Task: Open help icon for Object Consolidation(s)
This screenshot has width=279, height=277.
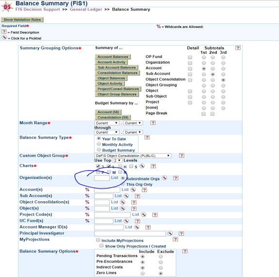Action: [x=134, y=202]
